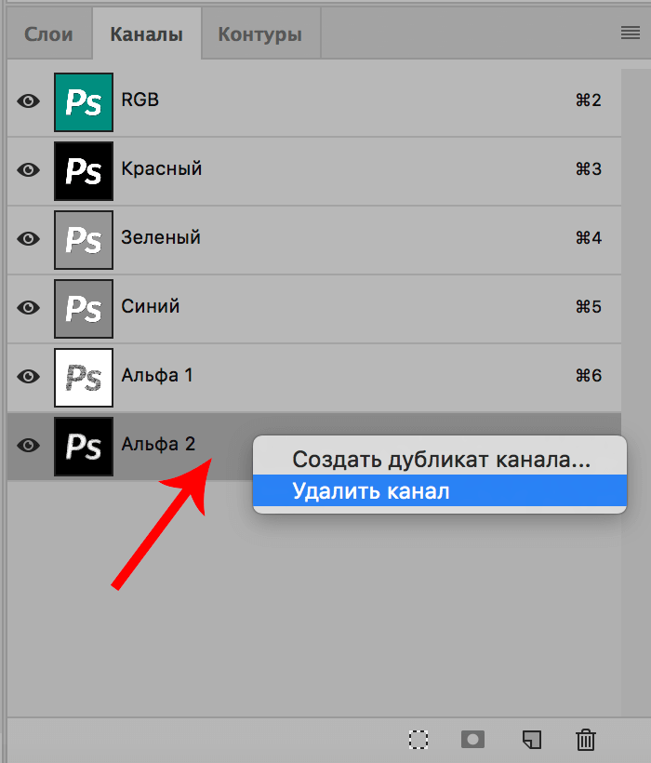This screenshot has width=651, height=763.
Task: Toggle the eye icon on the Синий channel
Action: [x=28, y=308]
